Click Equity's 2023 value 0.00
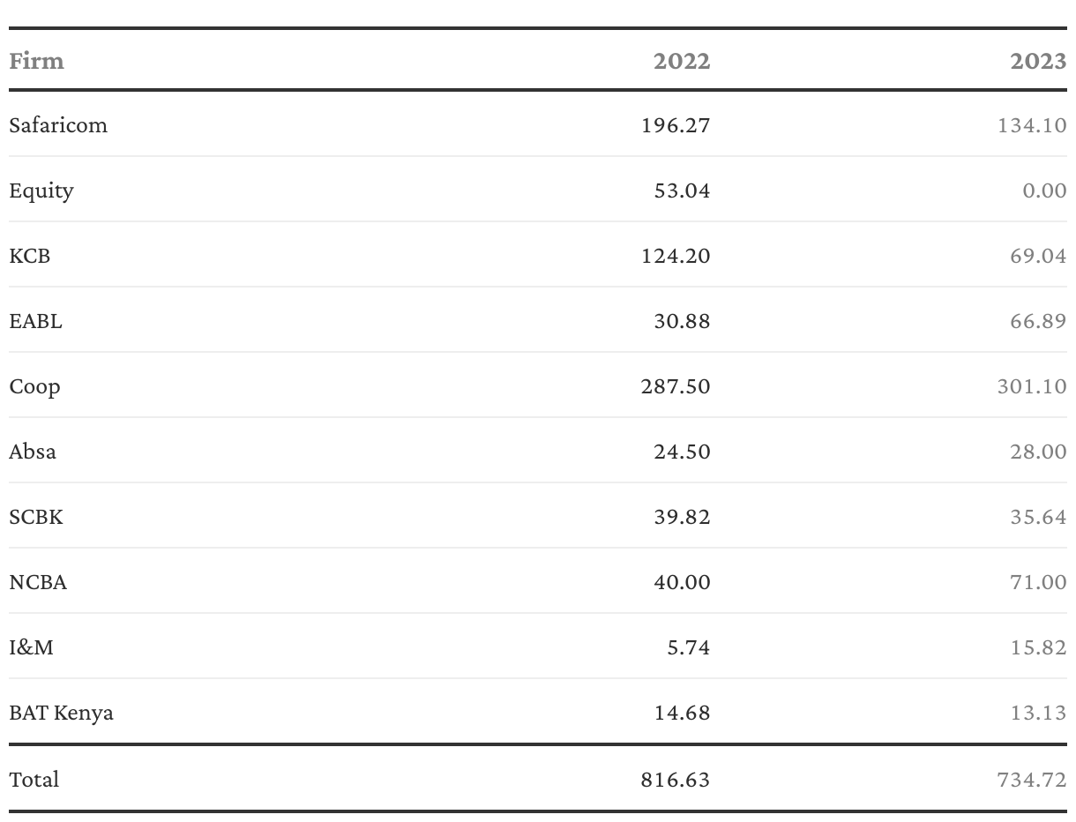This screenshot has width=1076, height=822. point(1044,190)
